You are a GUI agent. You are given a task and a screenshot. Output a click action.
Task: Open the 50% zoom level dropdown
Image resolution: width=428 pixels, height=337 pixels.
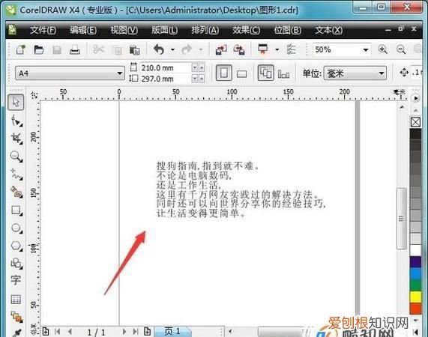coord(366,50)
